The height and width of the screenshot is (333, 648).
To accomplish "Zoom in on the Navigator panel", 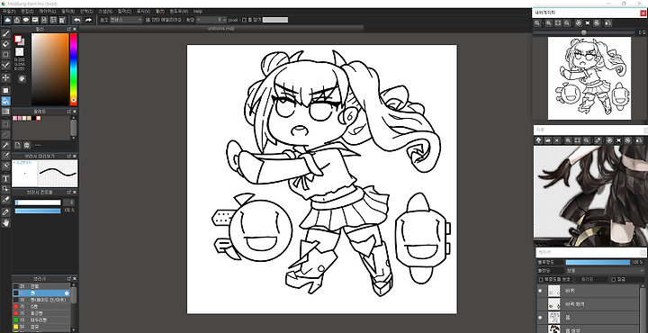I will click(x=548, y=23).
